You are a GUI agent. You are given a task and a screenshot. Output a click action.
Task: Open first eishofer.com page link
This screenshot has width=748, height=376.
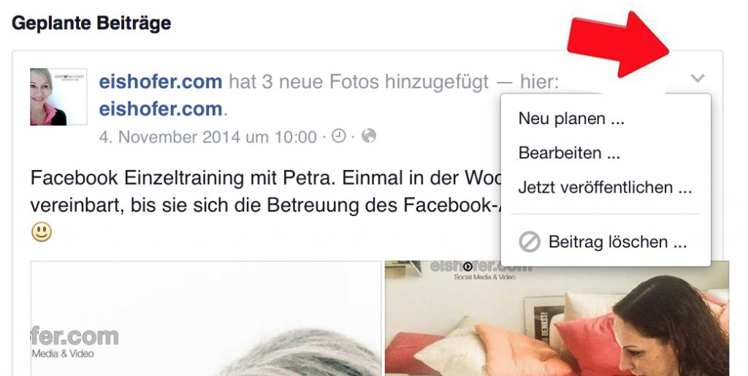pyautogui.click(x=160, y=82)
